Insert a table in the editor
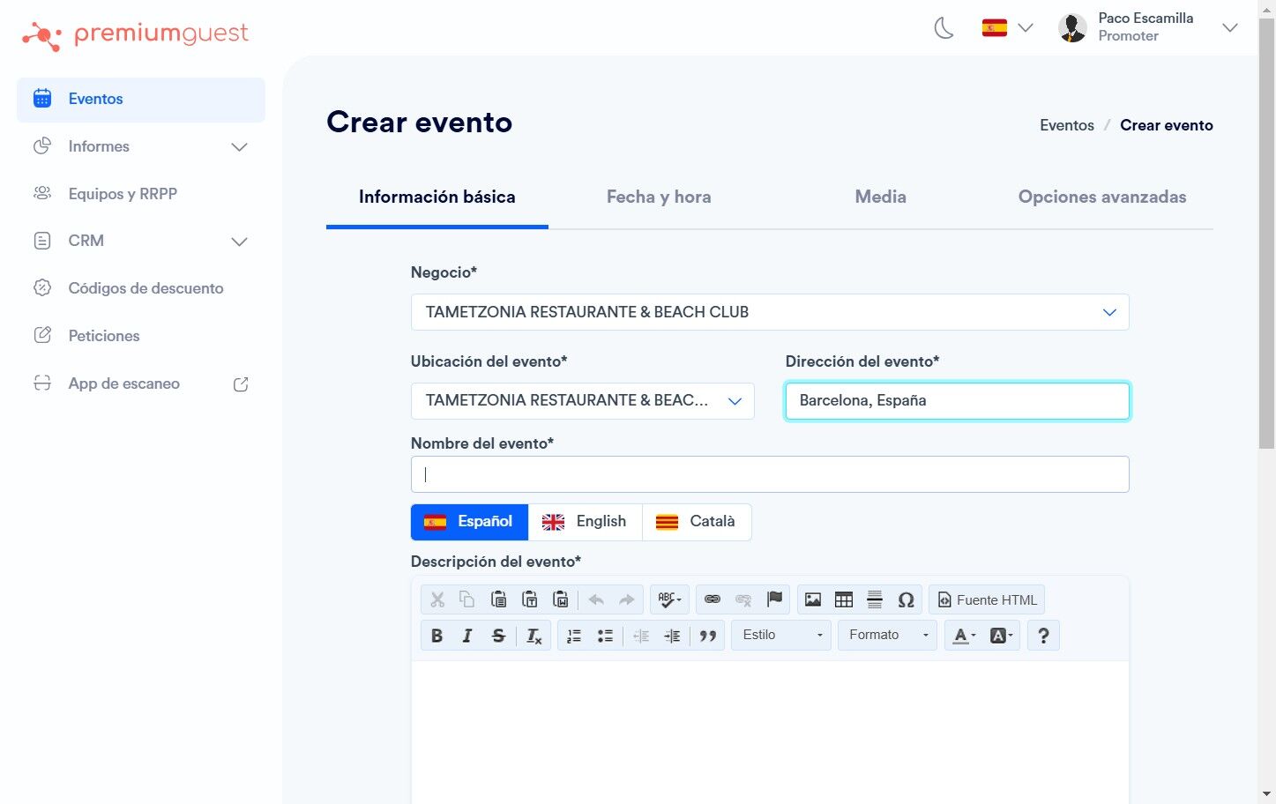 tap(844, 599)
